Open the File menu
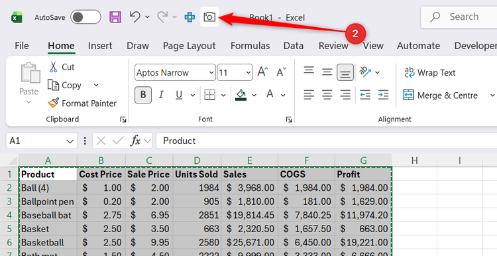Screen dimensions: 497x256 (x=22, y=46)
